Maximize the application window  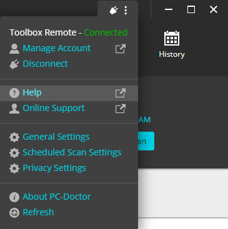(x=191, y=9)
